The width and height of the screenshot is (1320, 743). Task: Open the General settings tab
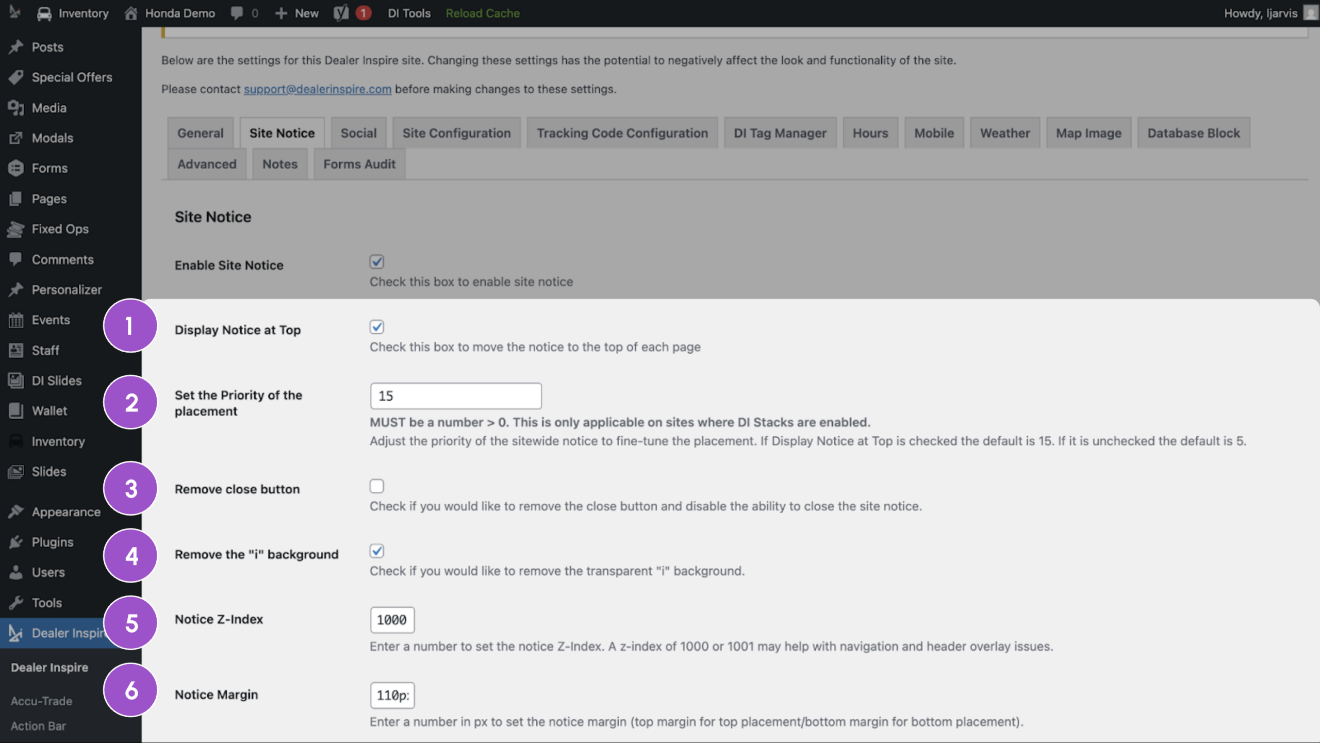click(201, 133)
